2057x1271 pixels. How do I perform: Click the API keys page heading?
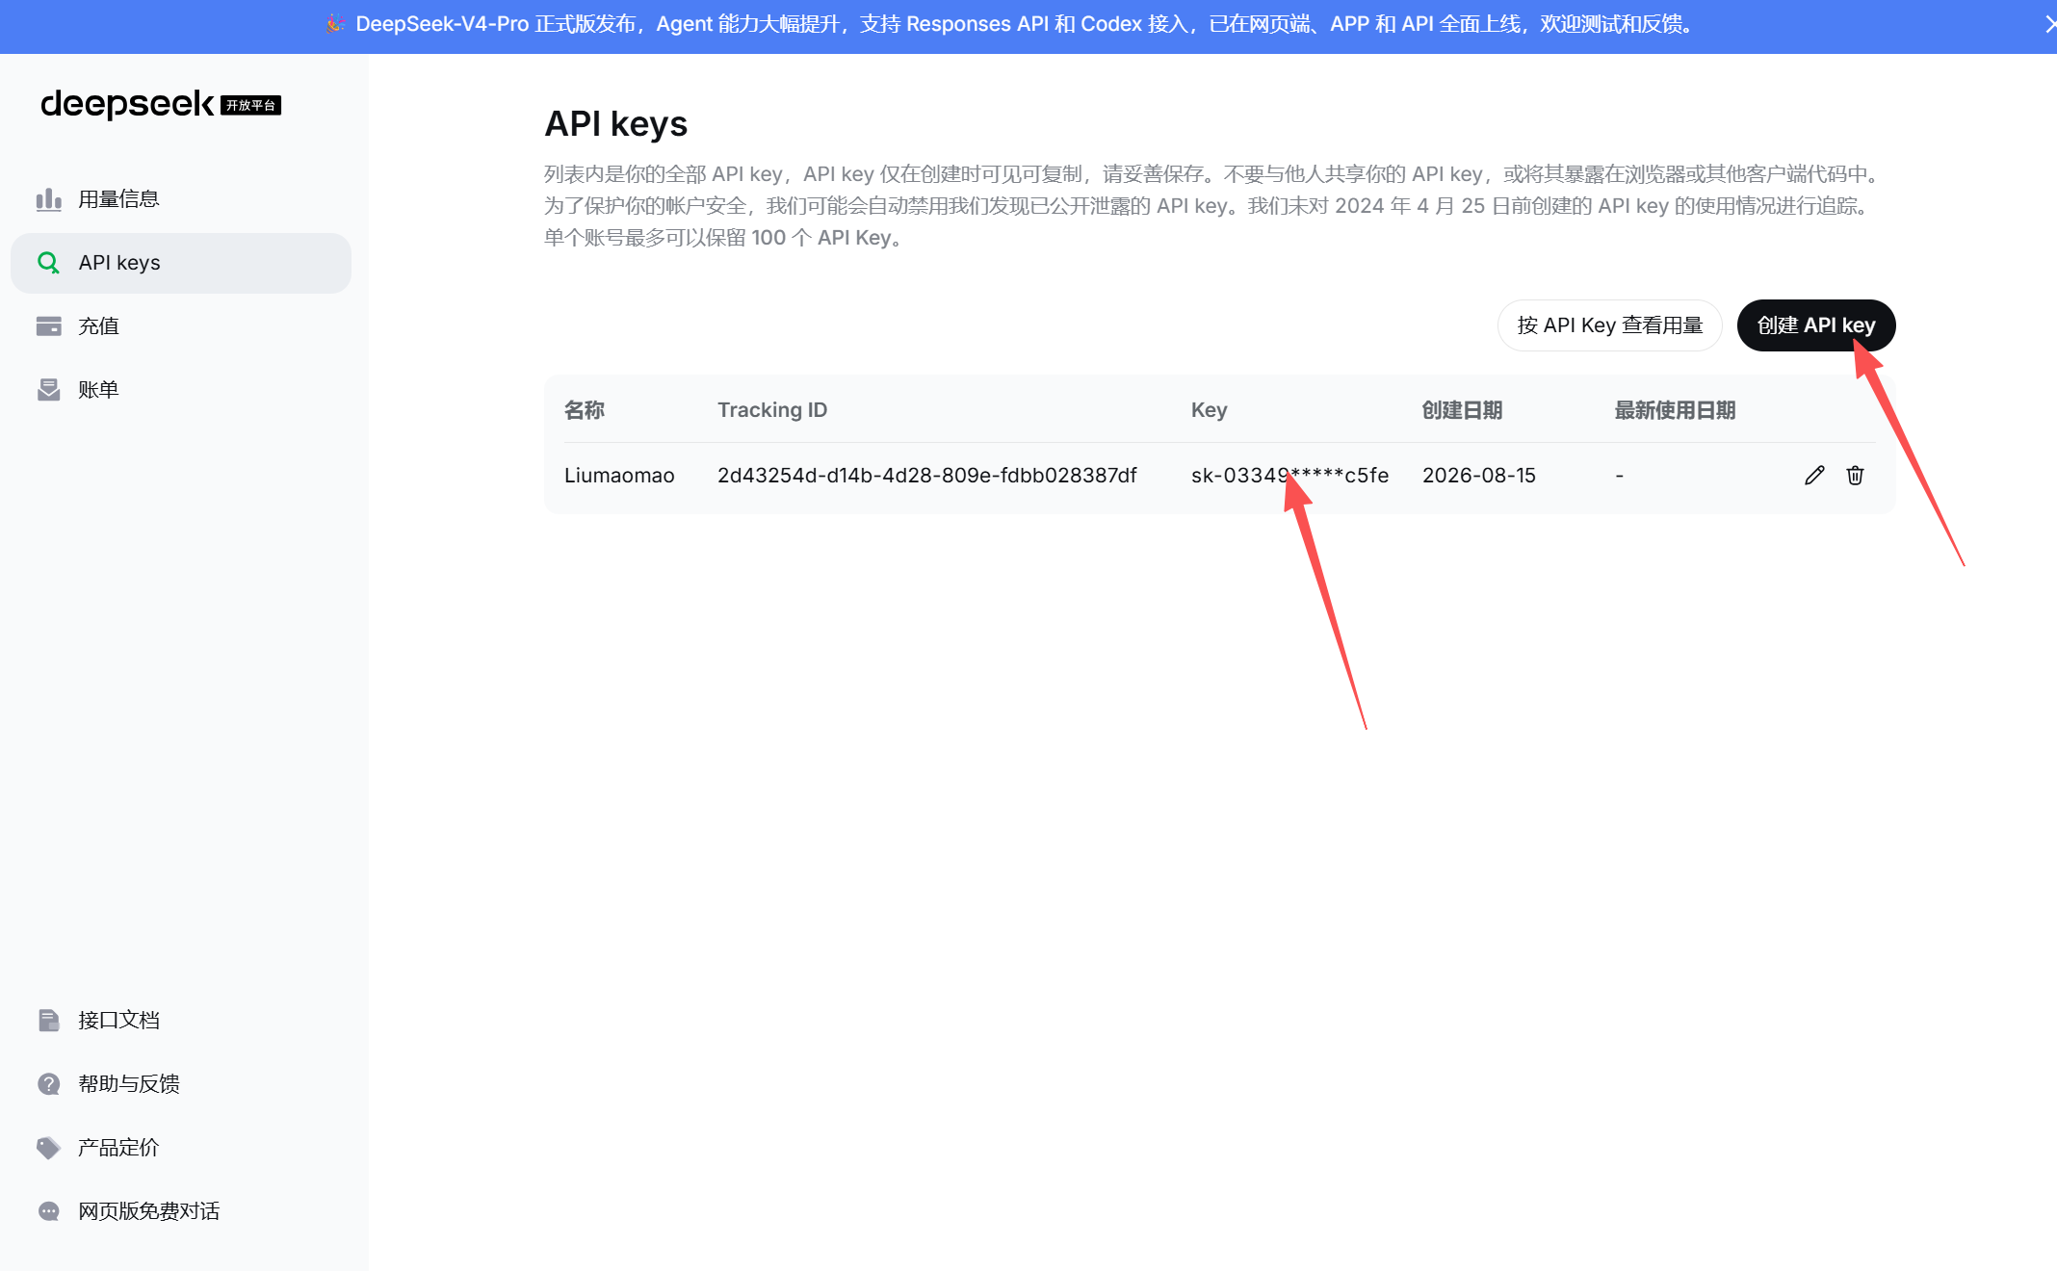pos(616,124)
